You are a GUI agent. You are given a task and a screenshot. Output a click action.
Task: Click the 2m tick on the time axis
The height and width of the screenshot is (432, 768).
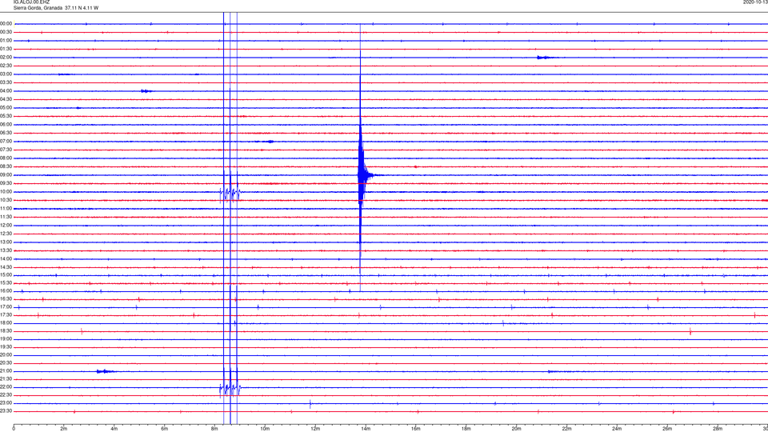pyautogui.click(x=64, y=429)
